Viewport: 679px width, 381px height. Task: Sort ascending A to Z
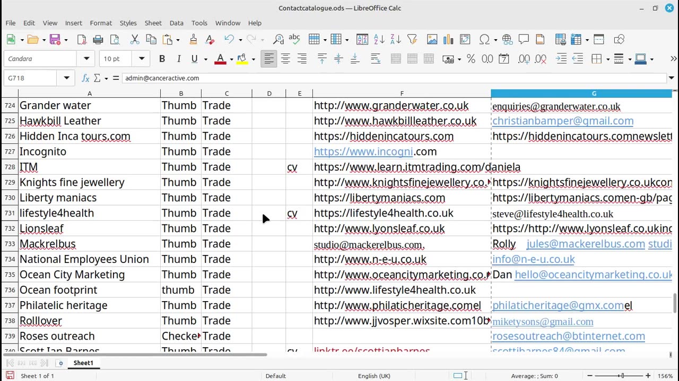click(x=379, y=40)
